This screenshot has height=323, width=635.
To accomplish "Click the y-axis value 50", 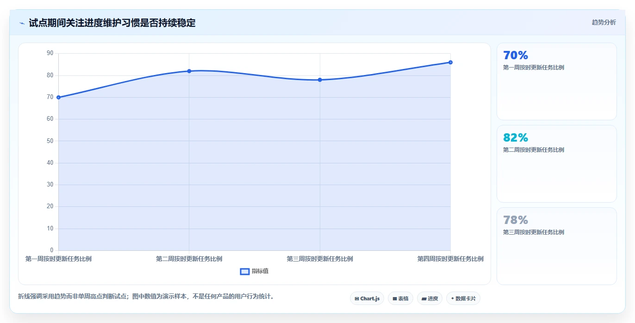I will (x=50, y=141).
